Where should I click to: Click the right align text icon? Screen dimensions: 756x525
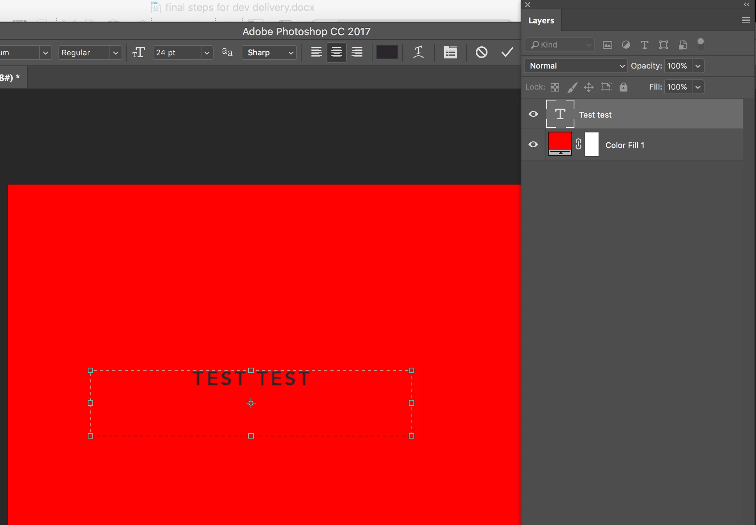[357, 52]
